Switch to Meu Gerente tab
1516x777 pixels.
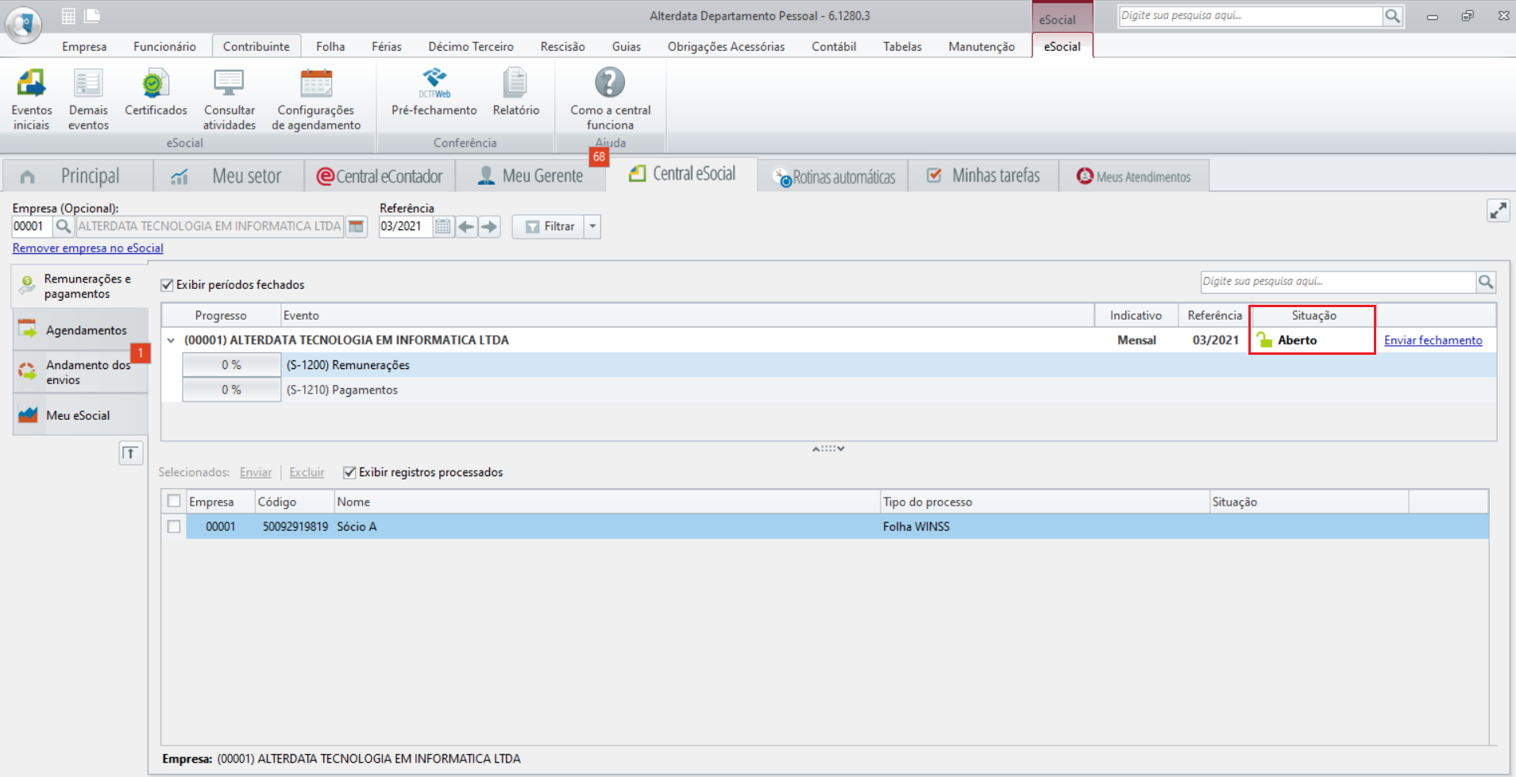tap(530, 176)
